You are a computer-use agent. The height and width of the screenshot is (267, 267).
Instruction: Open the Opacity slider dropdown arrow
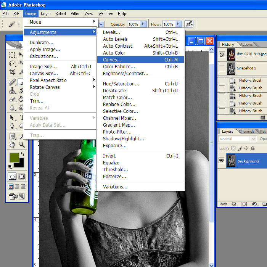[x=143, y=24]
